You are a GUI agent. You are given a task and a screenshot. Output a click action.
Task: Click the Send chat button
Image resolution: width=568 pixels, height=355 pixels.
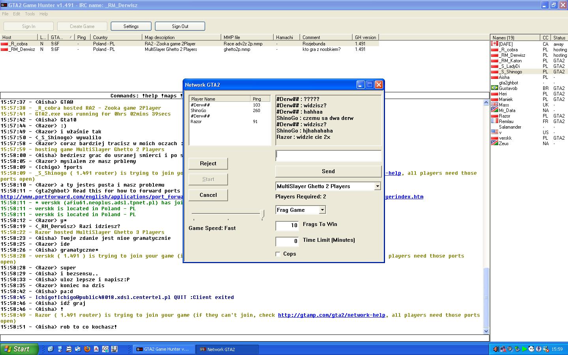pyautogui.click(x=328, y=171)
